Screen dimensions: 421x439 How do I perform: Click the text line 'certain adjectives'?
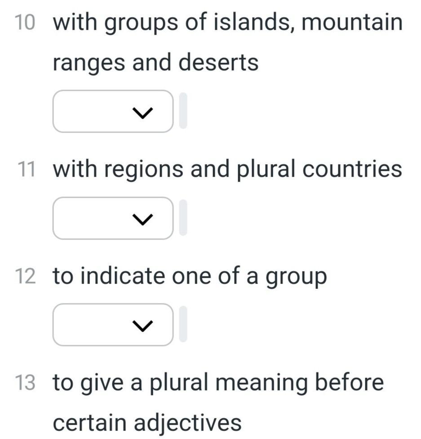coord(147,423)
